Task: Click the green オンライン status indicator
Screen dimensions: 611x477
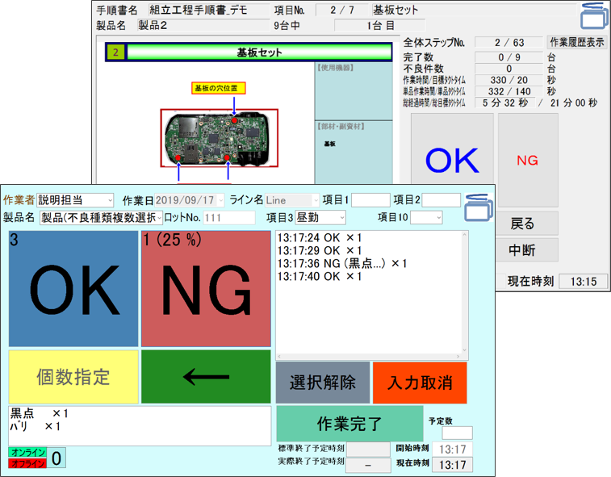Action: click(x=27, y=453)
